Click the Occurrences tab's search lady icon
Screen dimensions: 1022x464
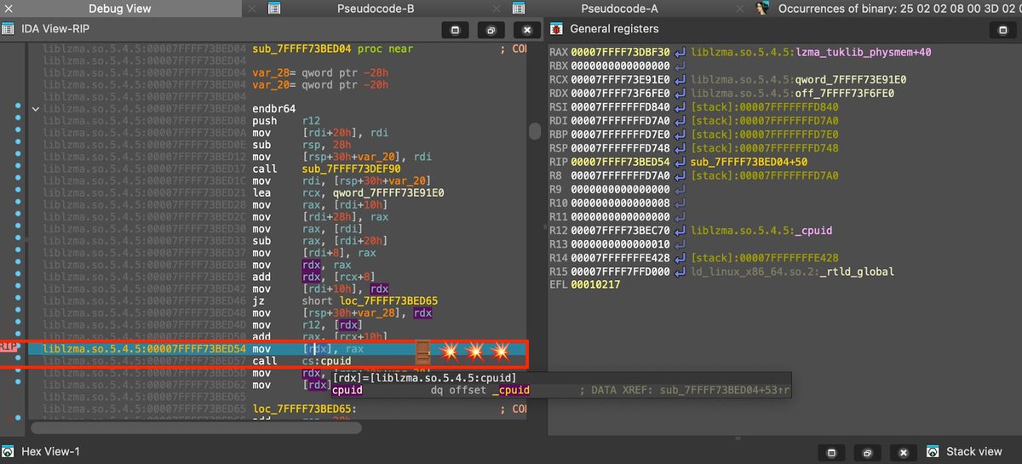(762, 9)
